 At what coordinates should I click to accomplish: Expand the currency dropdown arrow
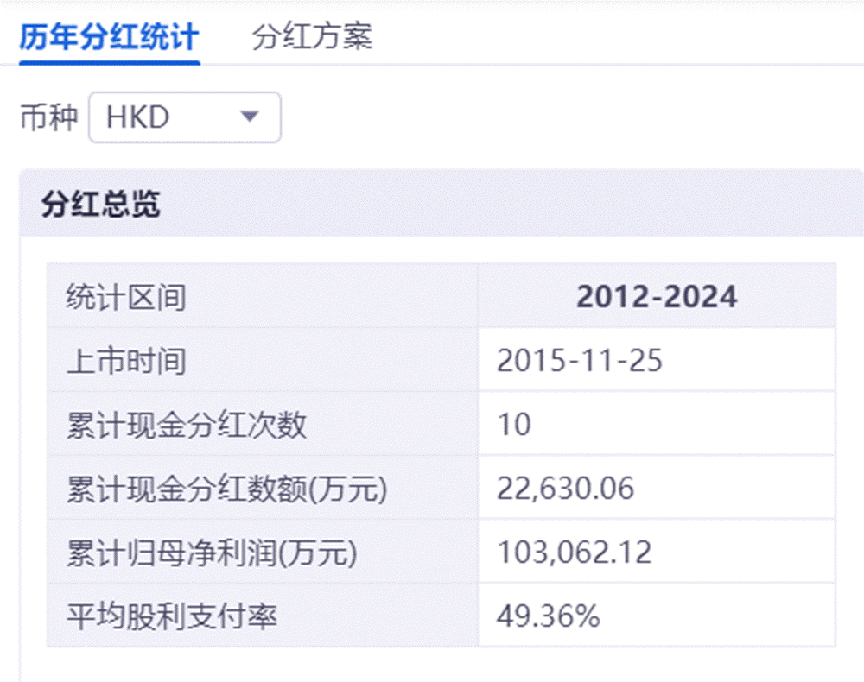pos(250,117)
